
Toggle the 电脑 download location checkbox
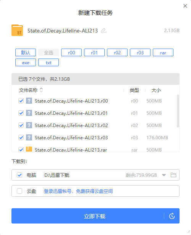pyautogui.click(x=19, y=175)
